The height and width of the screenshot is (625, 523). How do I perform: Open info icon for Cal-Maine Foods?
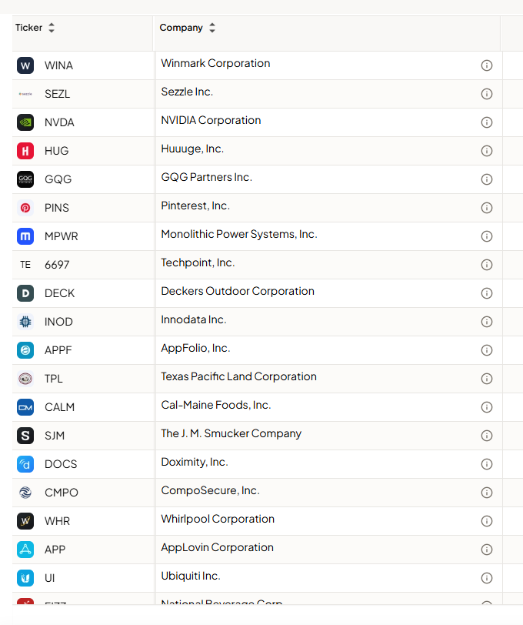pyautogui.click(x=487, y=407)
